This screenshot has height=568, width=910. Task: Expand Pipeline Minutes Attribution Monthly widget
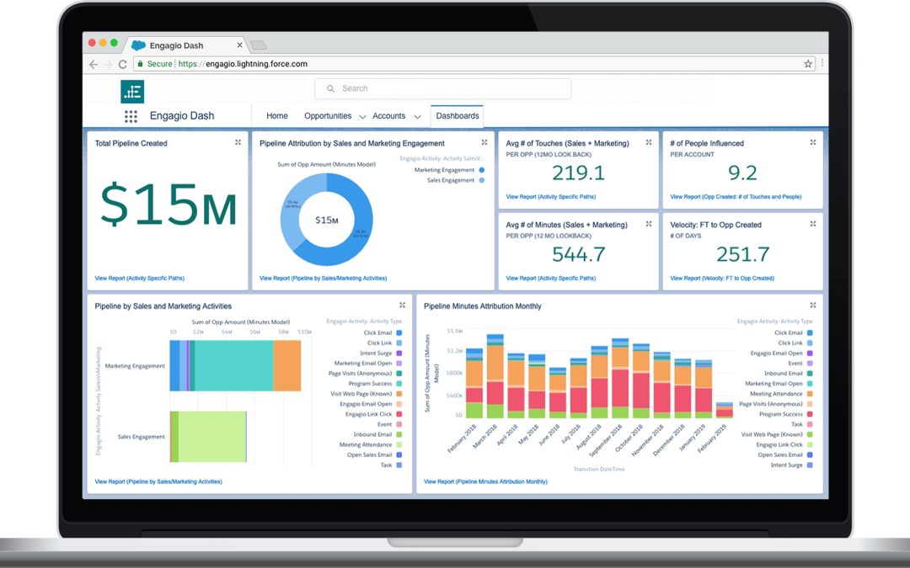pyautogui.click(x=813, y=305)
